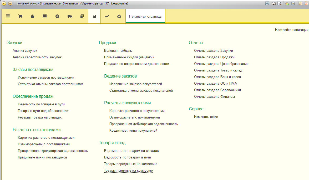Open Примененные скидки (наценки)
Viewport: 309px width, 180px height.
(129, 57)
